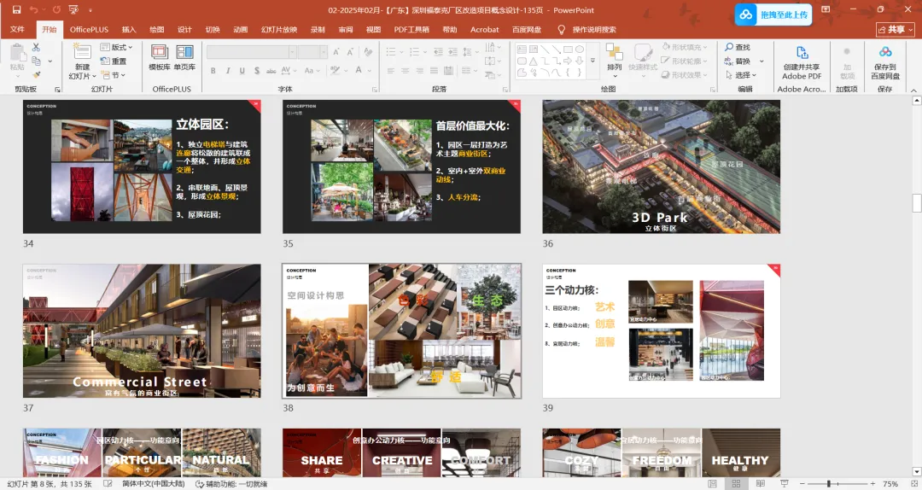The width and height of the screenshot is (922, 490).
Task: Open the single page library (单页库)
Action: click(x=184, y=56)
